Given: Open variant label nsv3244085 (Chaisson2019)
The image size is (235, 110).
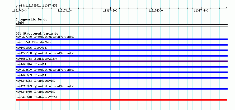Looking at the screenshot, I should (36, 92).
